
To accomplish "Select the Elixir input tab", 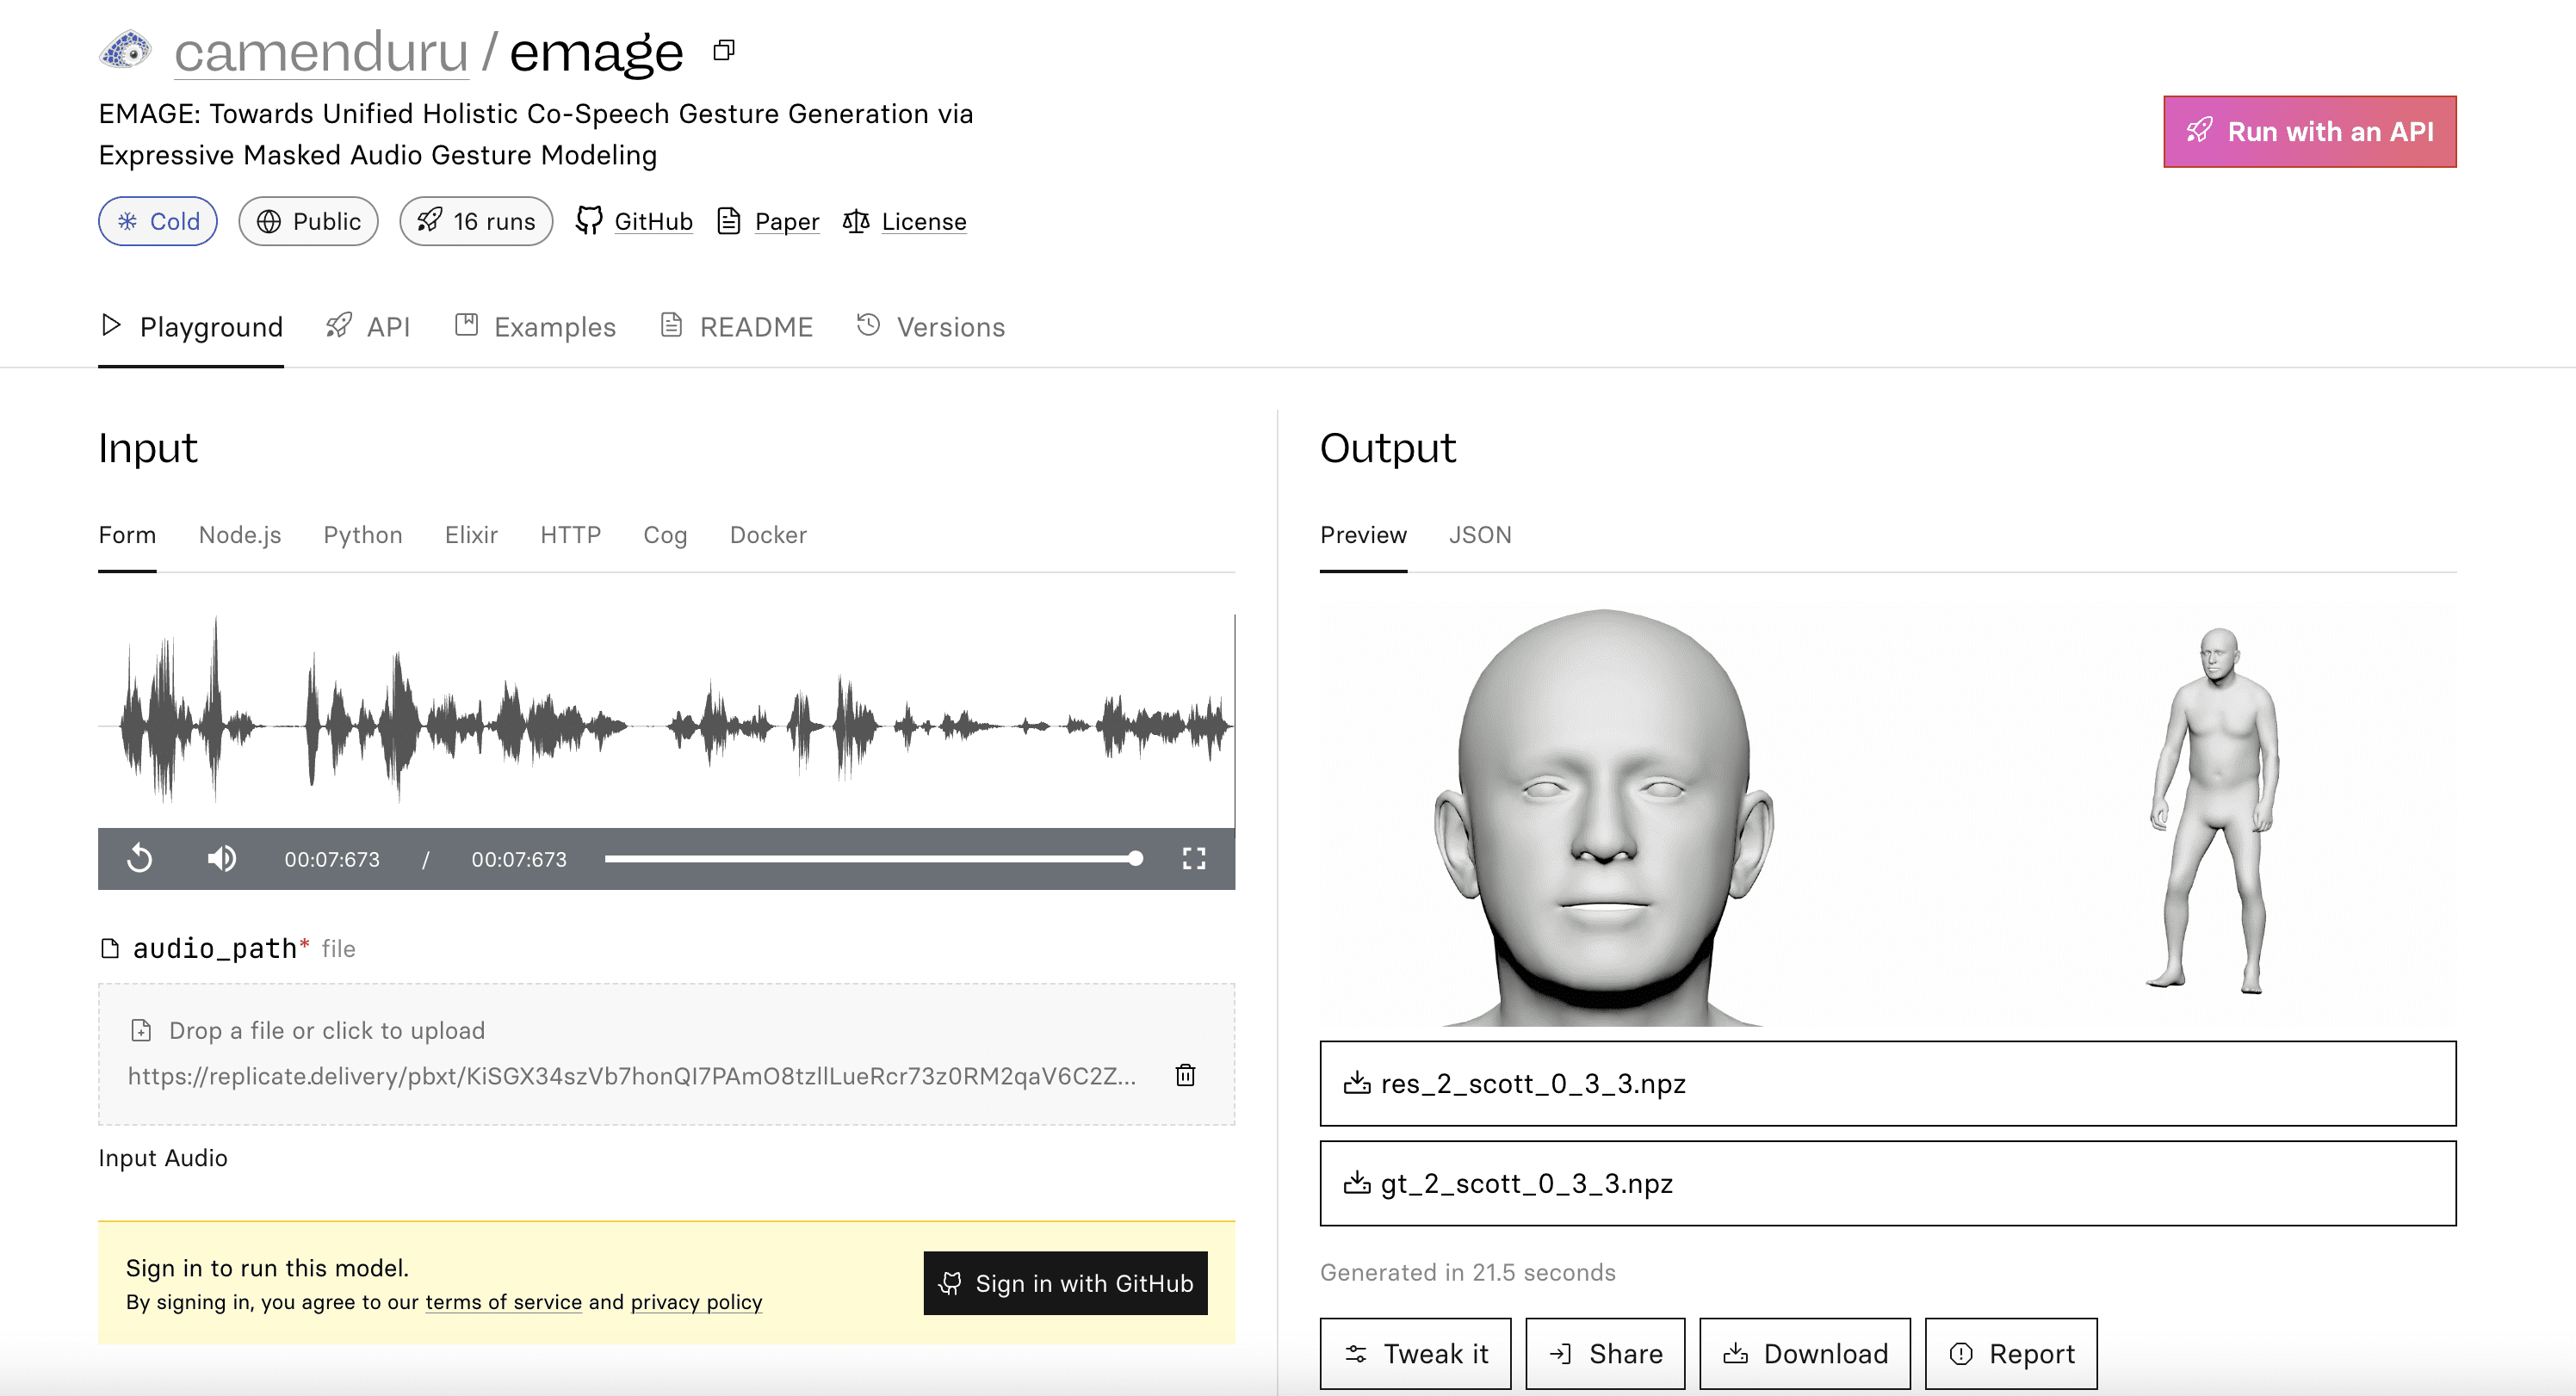I will click(x=471, y=535).
